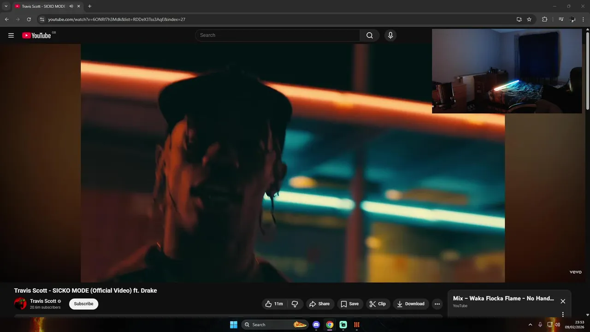Bookmark this tab with star icon
The height and width of the screenshot is (332, 590).
point(529,19)
